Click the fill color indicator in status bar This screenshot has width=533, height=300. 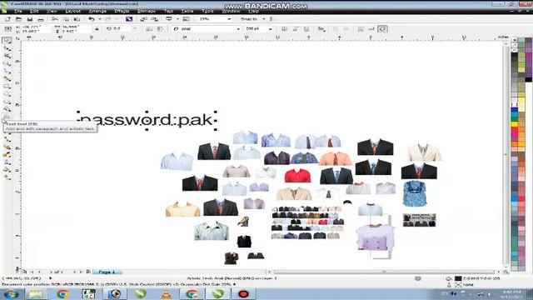tap(458, 278)
